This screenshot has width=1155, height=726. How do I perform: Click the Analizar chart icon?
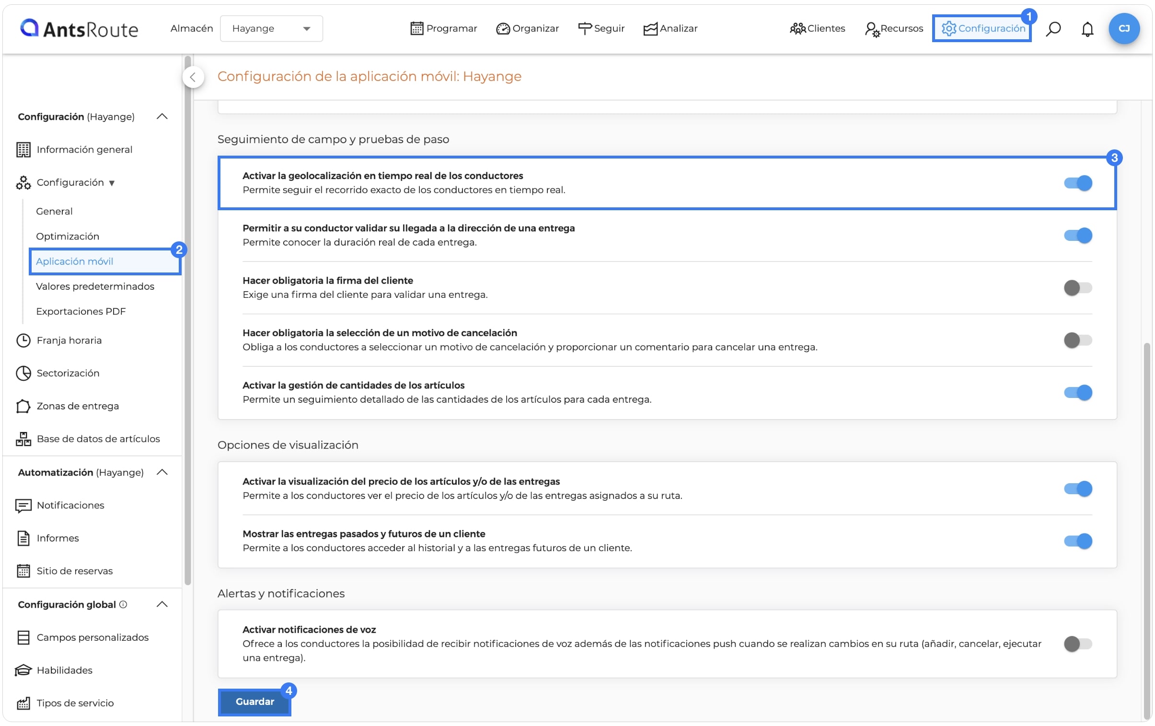tap(650, 28)
